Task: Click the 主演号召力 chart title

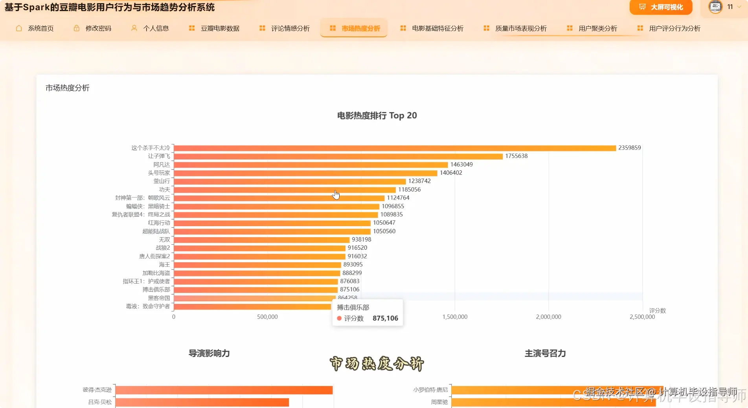Action: coord(545,353)
